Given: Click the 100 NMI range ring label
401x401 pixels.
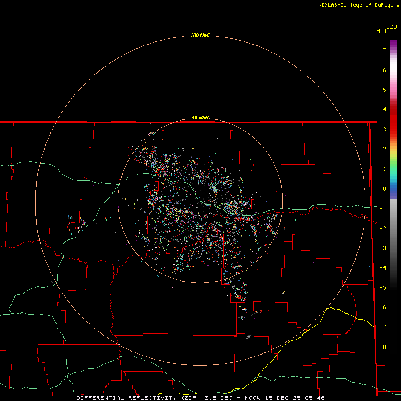Looking at the screenshot, I should click(x=200, y=35).
